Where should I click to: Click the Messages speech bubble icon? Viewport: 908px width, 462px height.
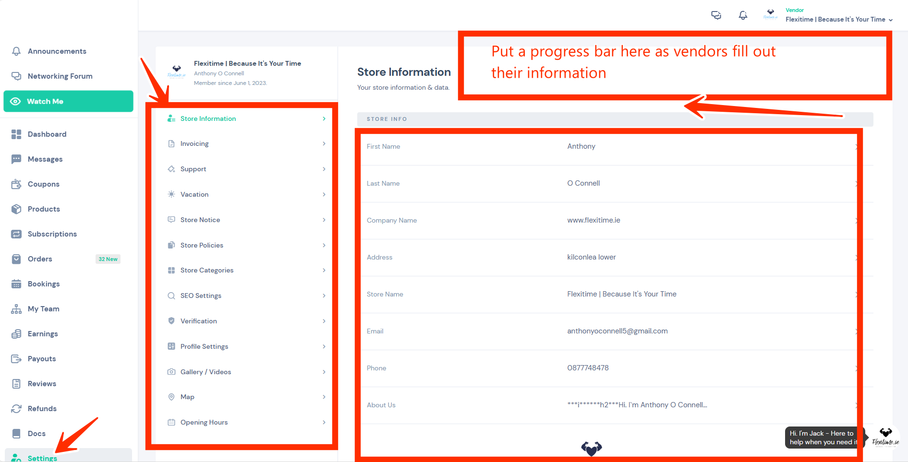[x=16, y=159]
